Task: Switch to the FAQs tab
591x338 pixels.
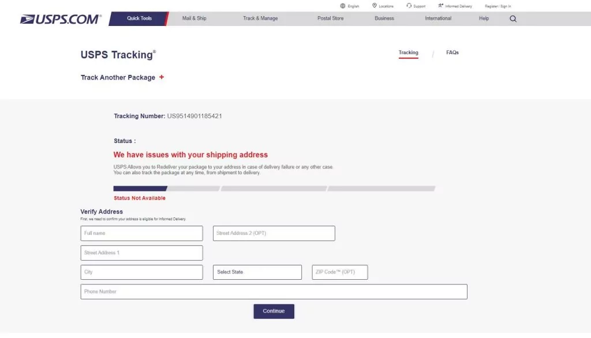Action: 452,52
